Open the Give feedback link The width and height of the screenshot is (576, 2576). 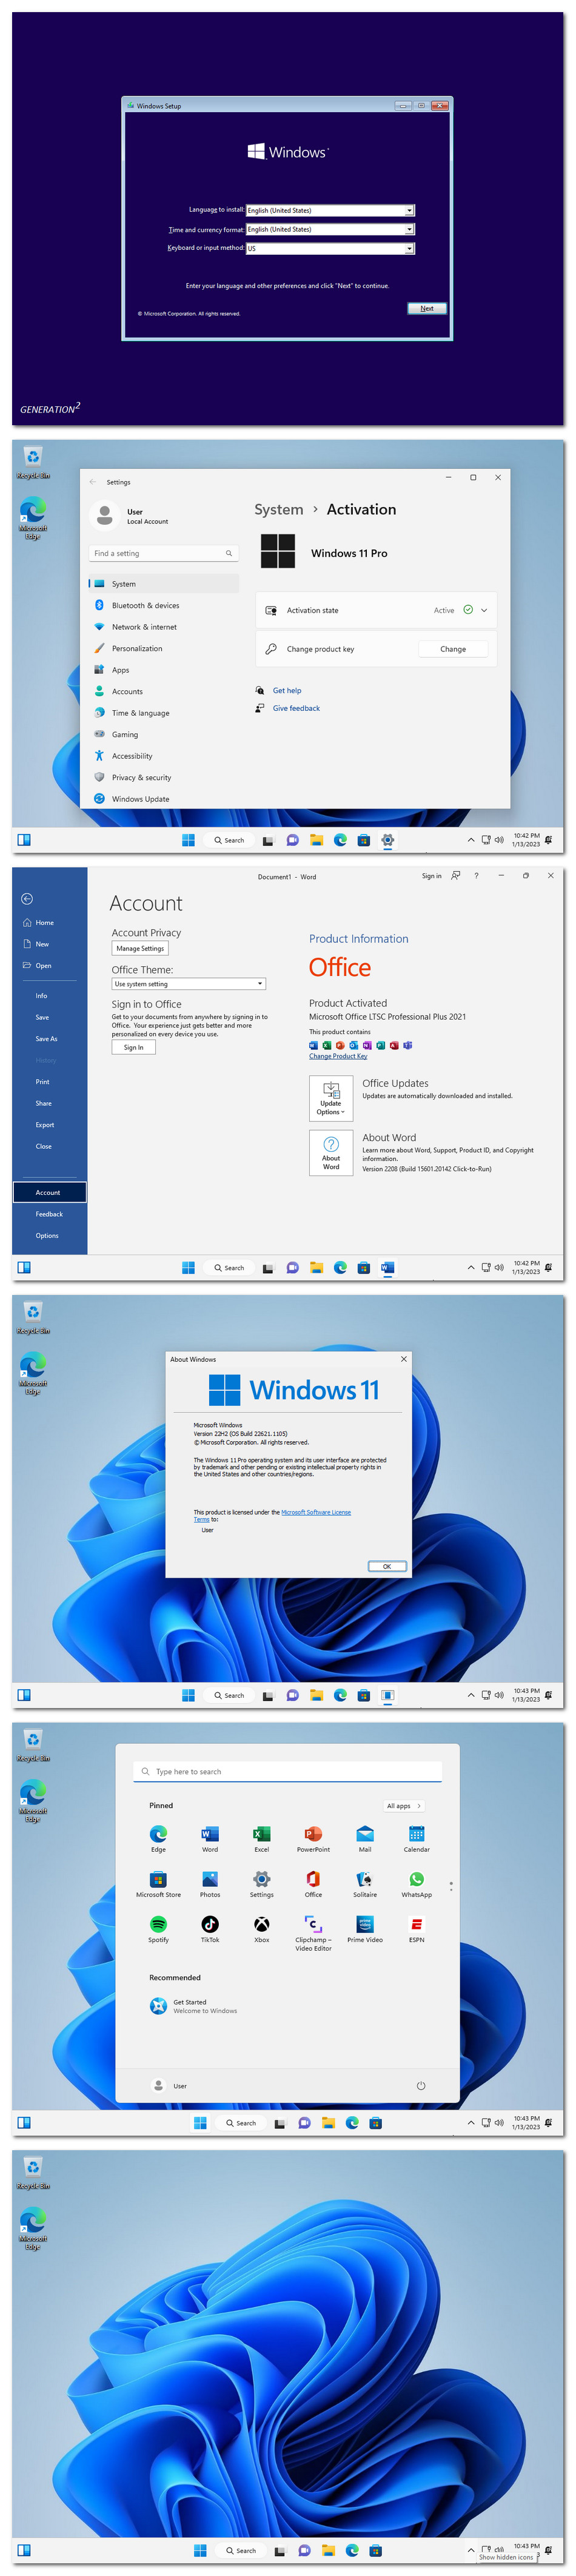tap(296, 708)
